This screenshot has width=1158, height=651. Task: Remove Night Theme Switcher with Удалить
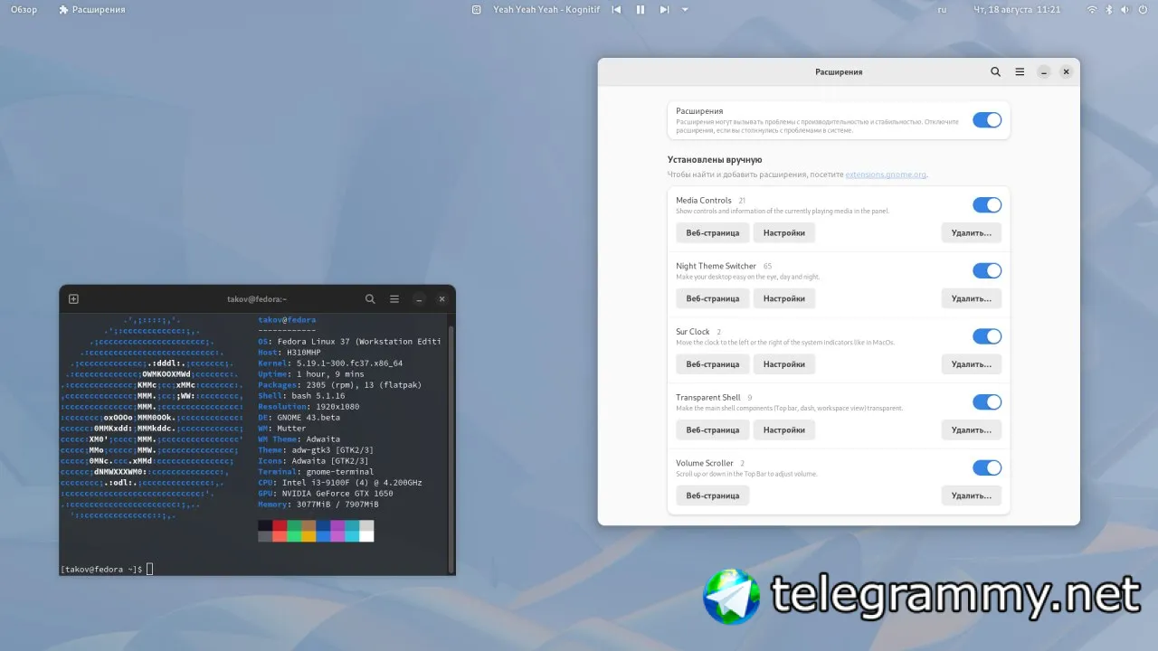972,298
